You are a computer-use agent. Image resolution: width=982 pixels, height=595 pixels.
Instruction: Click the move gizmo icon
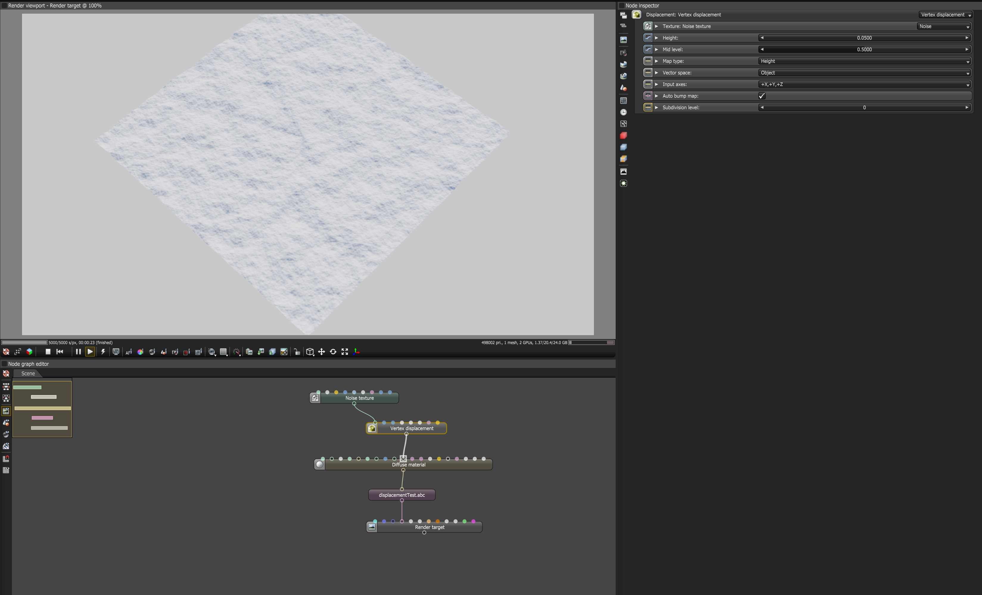(x=321, y=352)
